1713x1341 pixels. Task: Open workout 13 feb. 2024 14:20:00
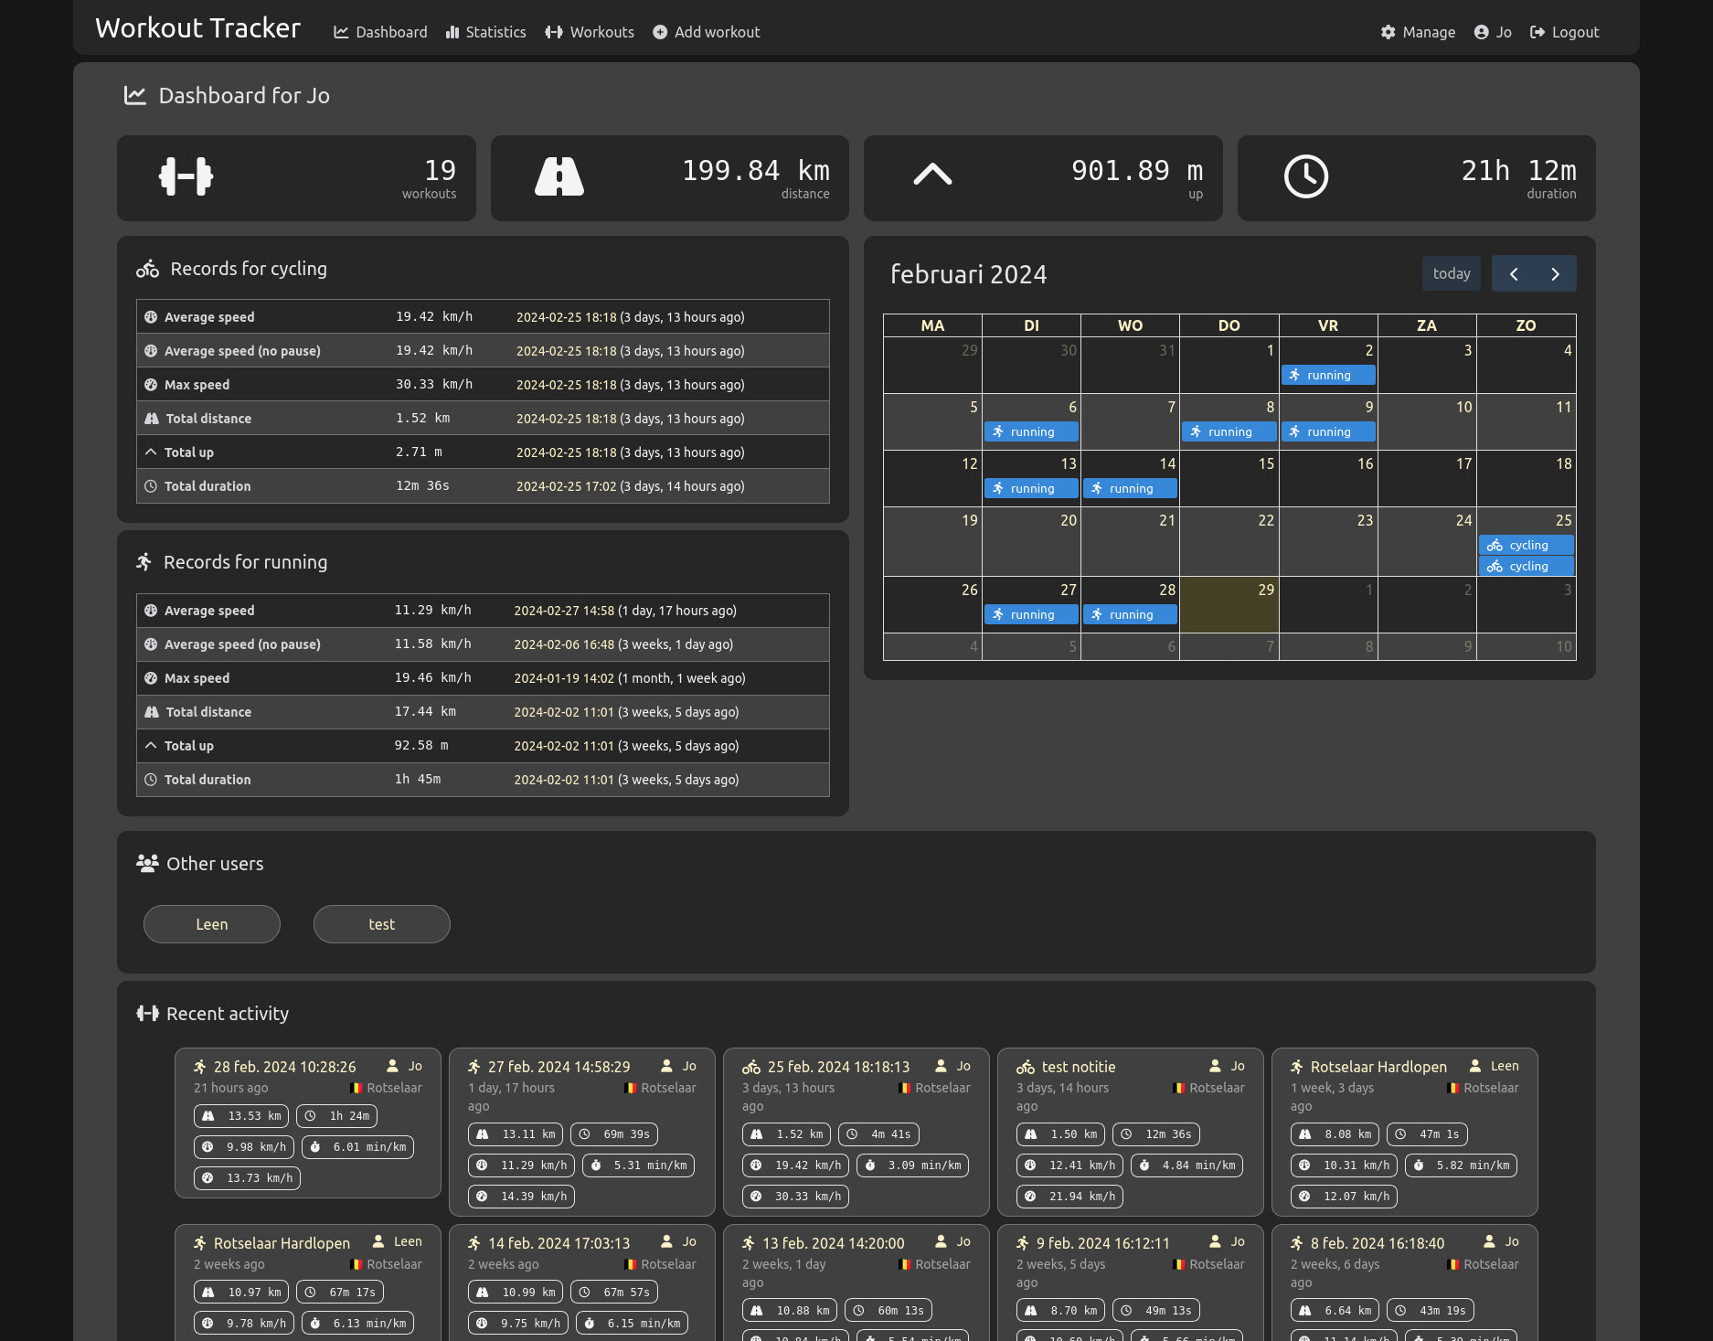(834, 1243)
